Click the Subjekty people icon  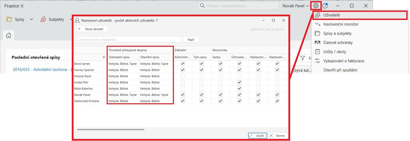(43, 19)
